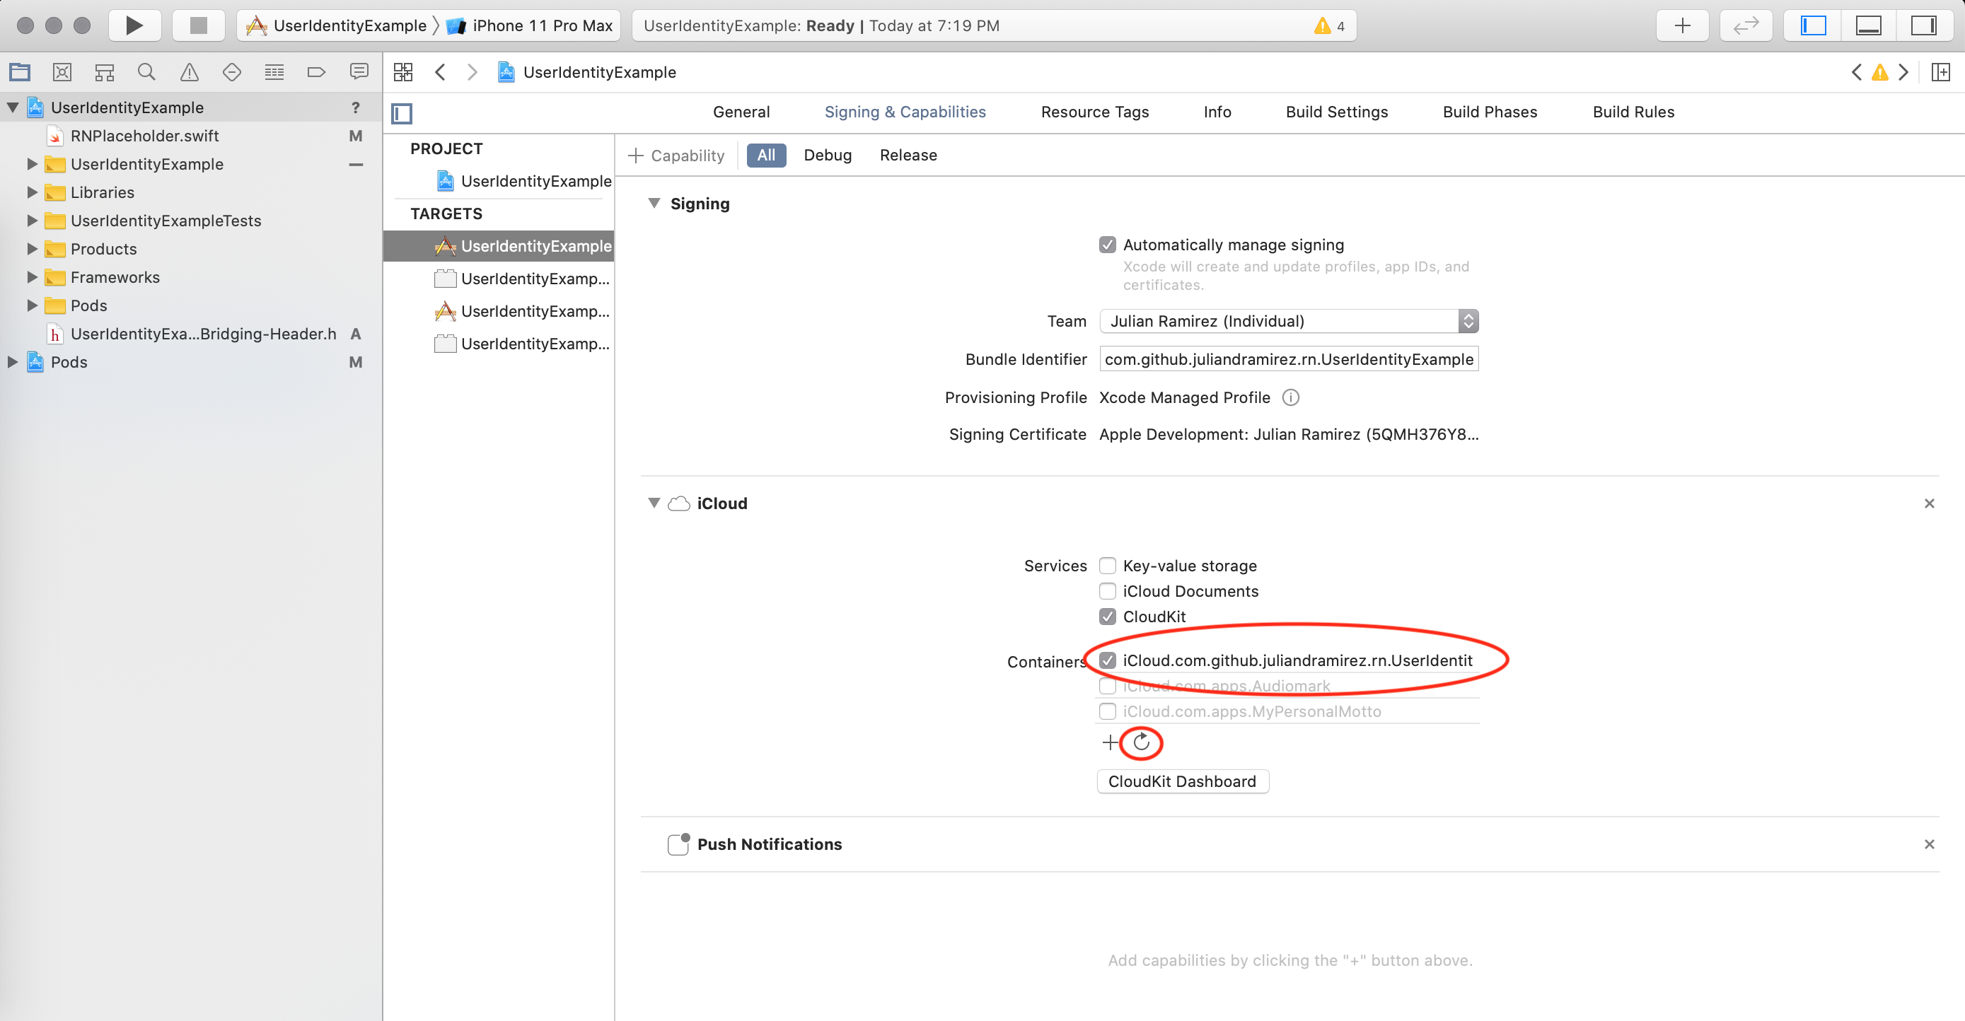Expand the Libraries folder

point(32,192)
